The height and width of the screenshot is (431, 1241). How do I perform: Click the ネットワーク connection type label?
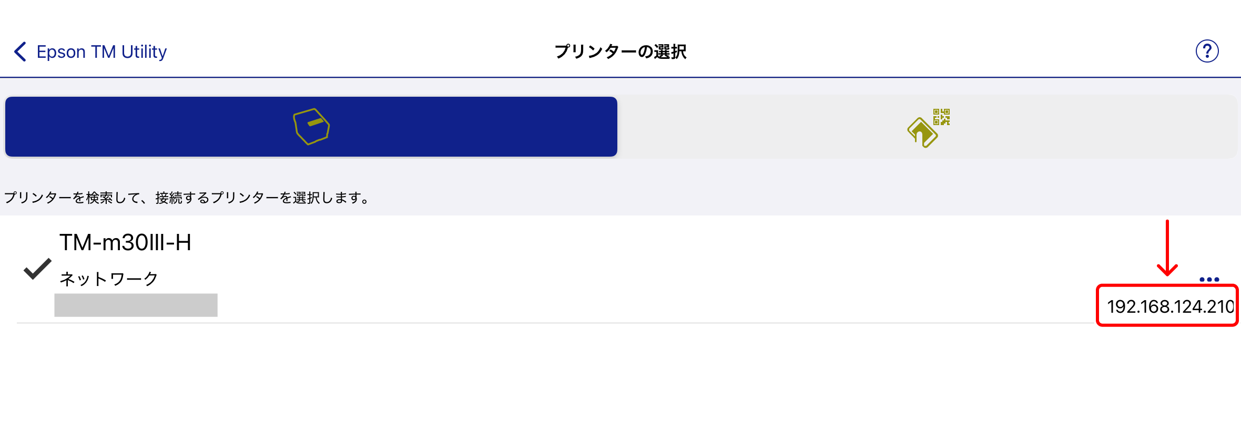point(109,279)
